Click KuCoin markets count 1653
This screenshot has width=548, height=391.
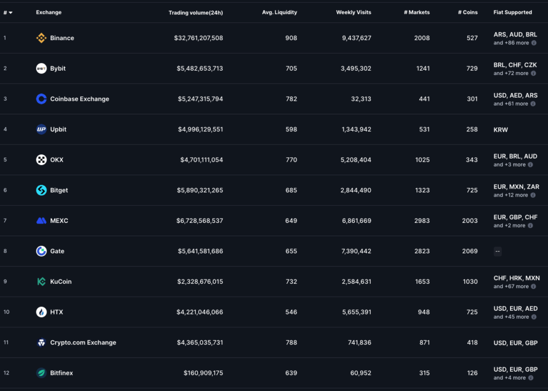tap(422, 281)
